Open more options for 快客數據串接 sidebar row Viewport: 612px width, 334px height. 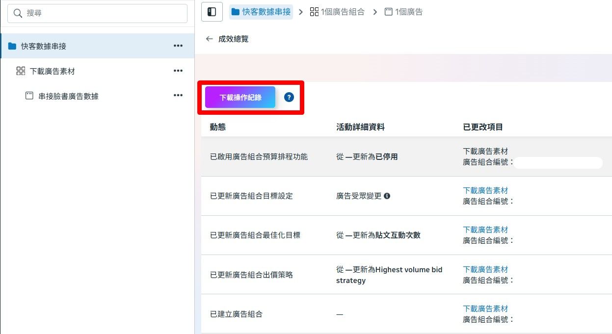tap(178, 46)
